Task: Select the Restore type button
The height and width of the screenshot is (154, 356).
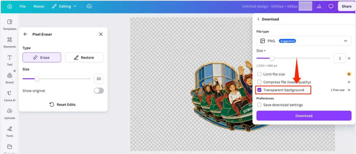Action: (x=84, y=57)
